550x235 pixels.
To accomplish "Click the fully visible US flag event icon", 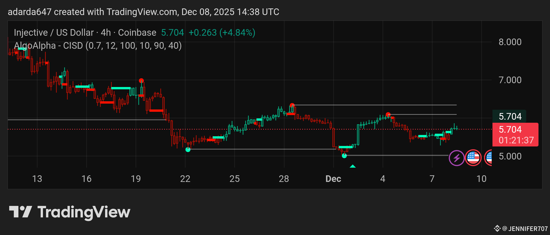I will tap(473, 158).
